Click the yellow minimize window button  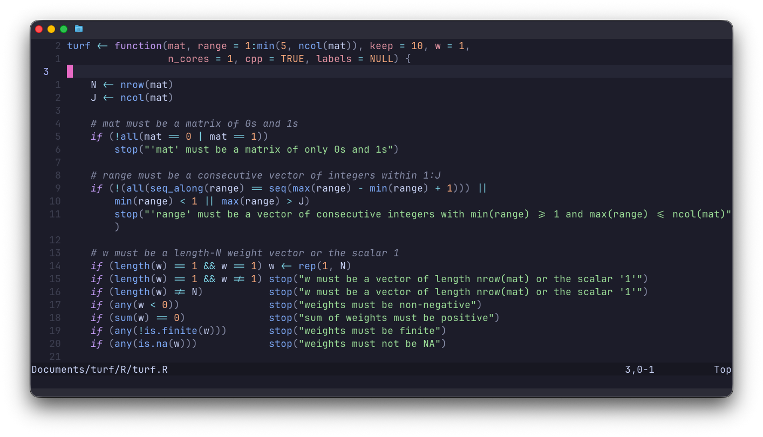(x=51, y=29)
